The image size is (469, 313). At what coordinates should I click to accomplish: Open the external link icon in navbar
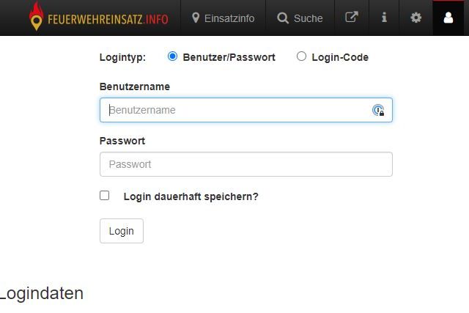click(352, 18)
